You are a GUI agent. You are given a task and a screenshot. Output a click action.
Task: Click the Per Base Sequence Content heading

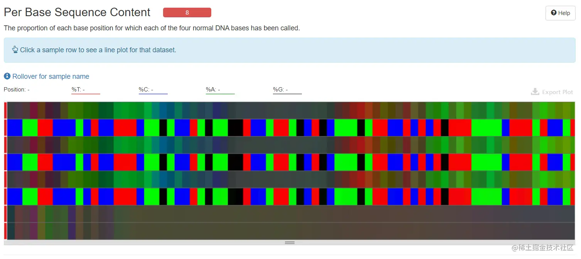[x=77, y=12]
